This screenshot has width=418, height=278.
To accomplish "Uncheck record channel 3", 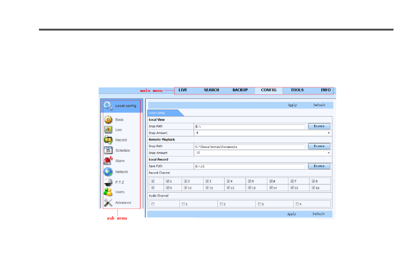I will point(207,181).
